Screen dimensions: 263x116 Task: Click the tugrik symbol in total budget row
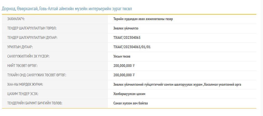(x=134, y=66)
